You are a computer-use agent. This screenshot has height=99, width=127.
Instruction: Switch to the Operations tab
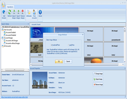10,7
